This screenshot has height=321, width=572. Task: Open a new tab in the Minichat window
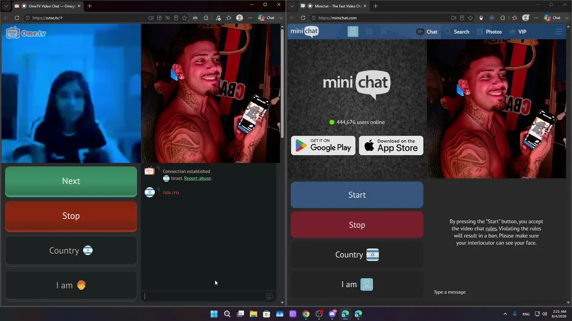(375, 6)
